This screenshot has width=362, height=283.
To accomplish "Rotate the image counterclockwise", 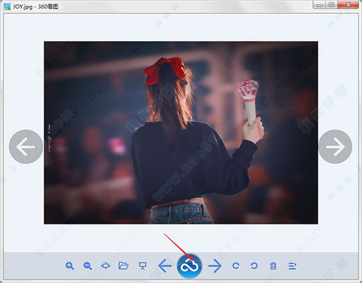I will tap(254, 266).
